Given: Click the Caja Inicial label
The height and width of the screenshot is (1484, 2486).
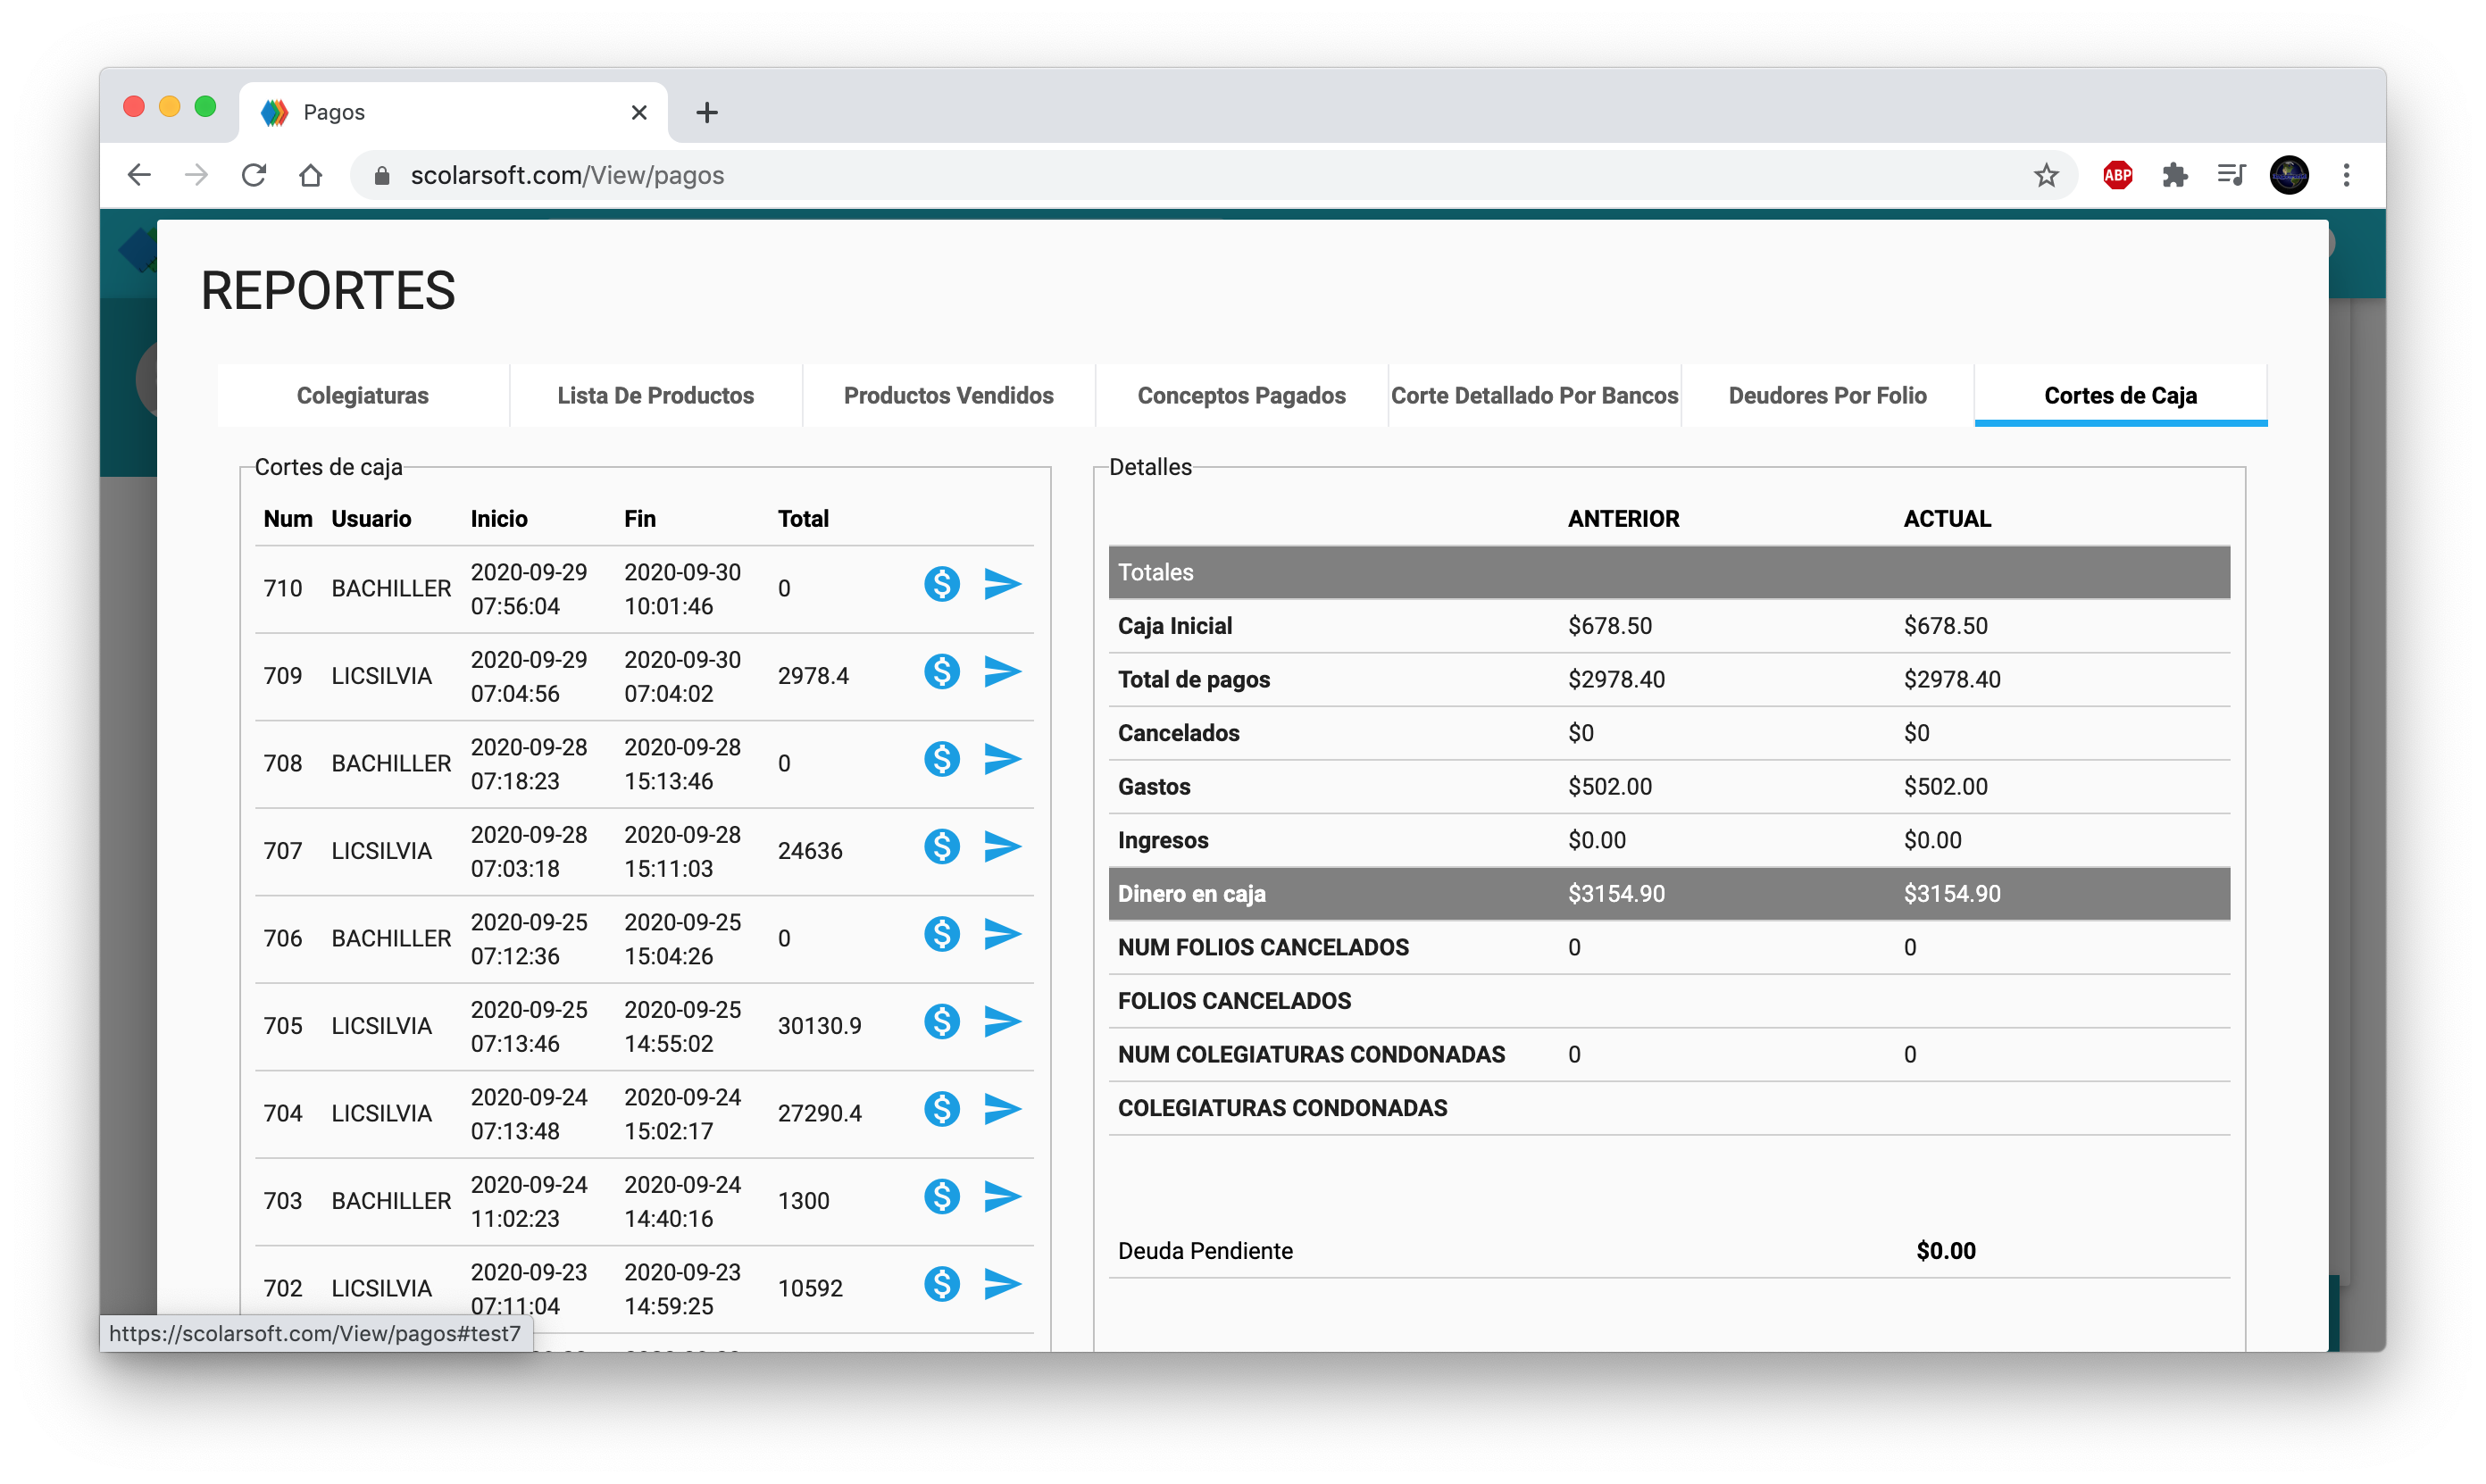Looking at the screenshot, I should [x=1174, y=626].
